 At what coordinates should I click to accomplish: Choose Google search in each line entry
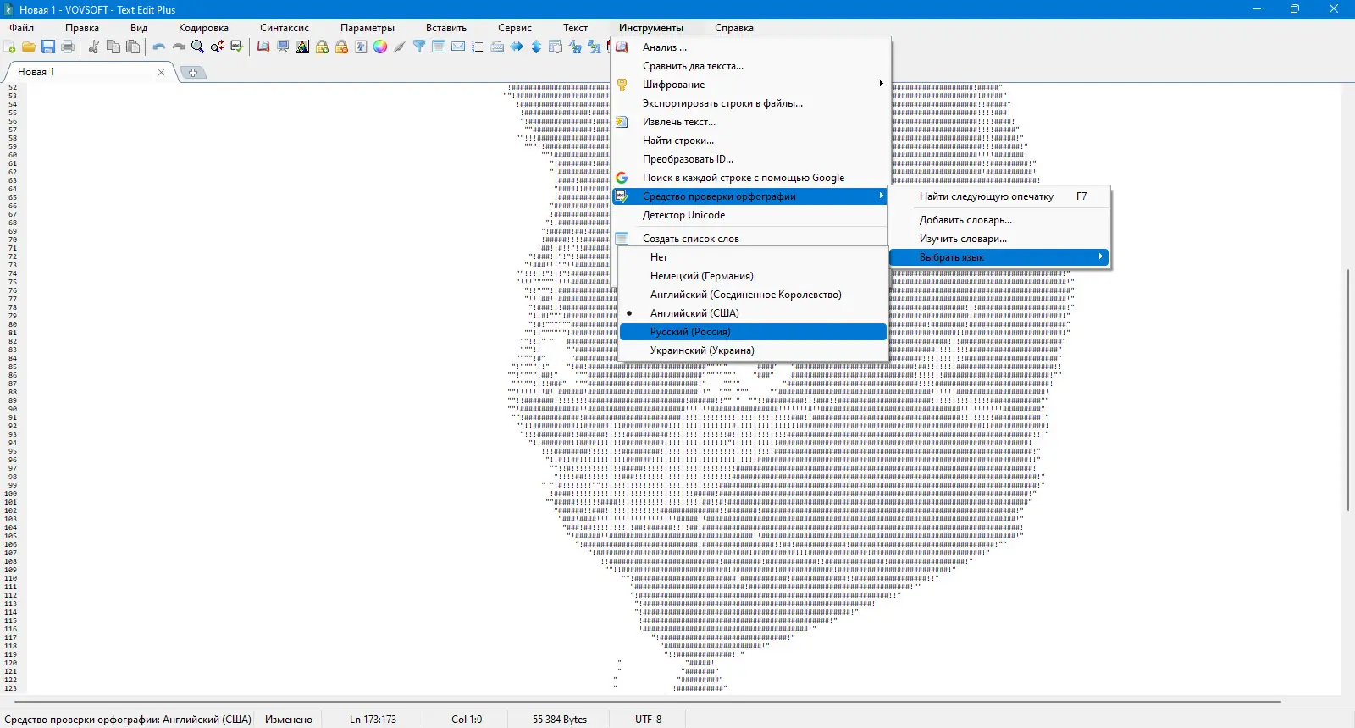coord(749,178)
